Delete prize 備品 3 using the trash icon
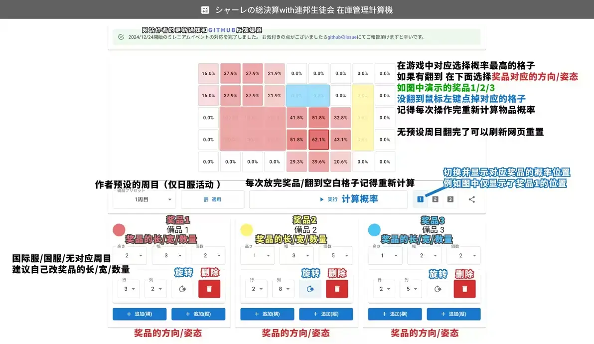Screen dimensions: 594x344 464,289
